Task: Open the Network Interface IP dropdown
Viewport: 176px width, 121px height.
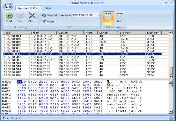Action: [98, 15]
